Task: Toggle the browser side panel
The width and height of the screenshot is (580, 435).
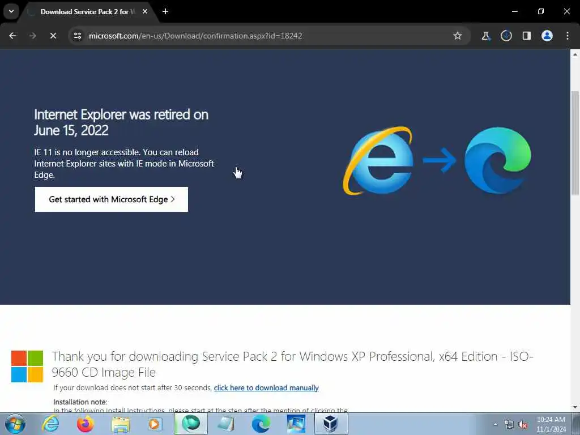Action: (x=526, y=36)
